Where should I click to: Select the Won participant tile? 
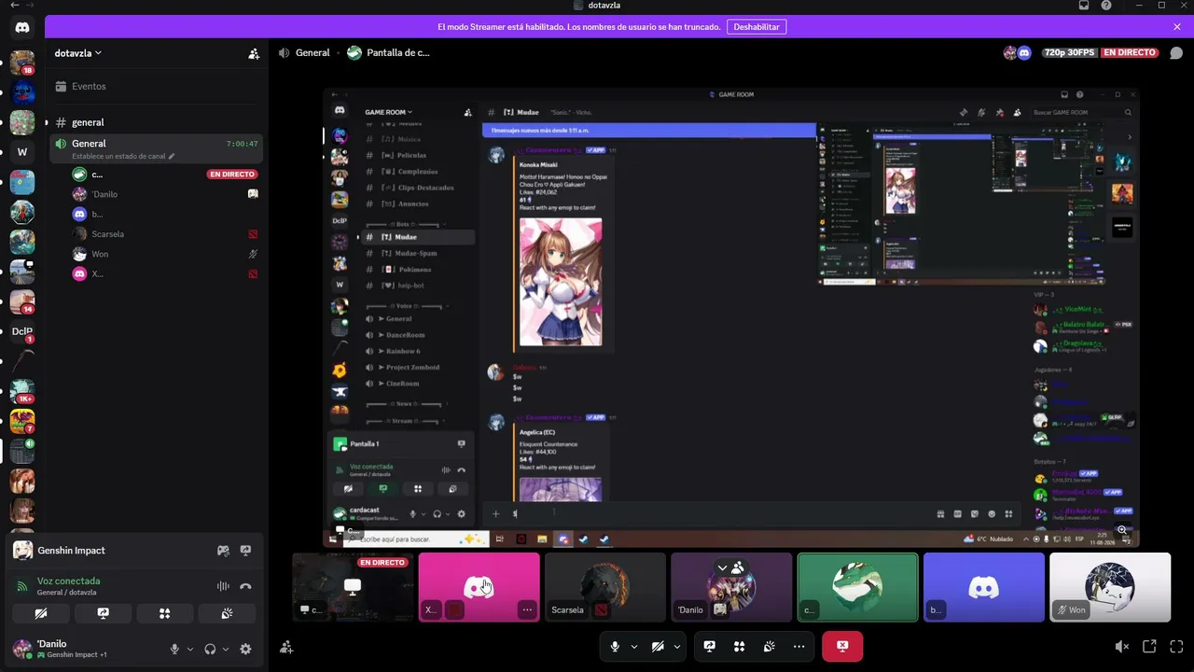(x=1110, y=587)
